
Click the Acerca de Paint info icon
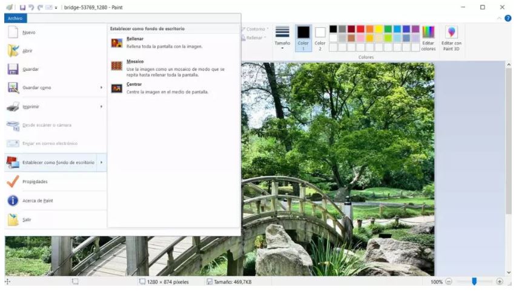click(x=13, y=201)
